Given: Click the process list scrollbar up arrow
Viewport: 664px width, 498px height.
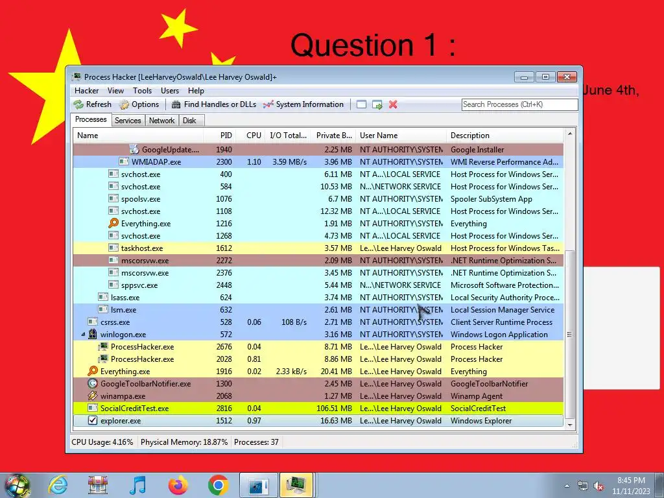Looking at the screenshot, I should tap(570, 134).
